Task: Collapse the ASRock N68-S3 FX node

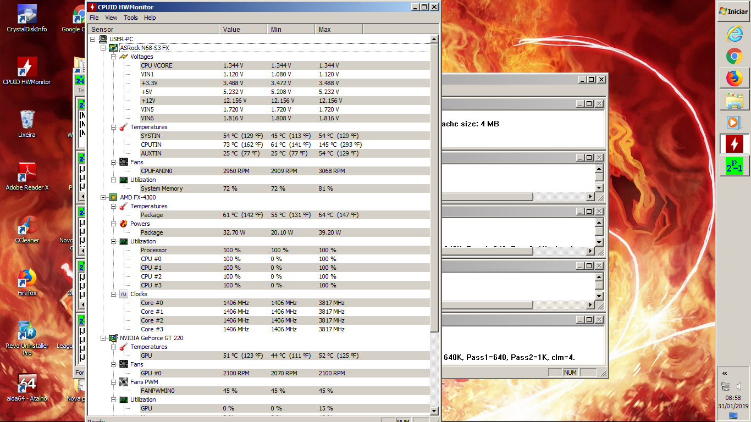Action: (x=103, y=48)
